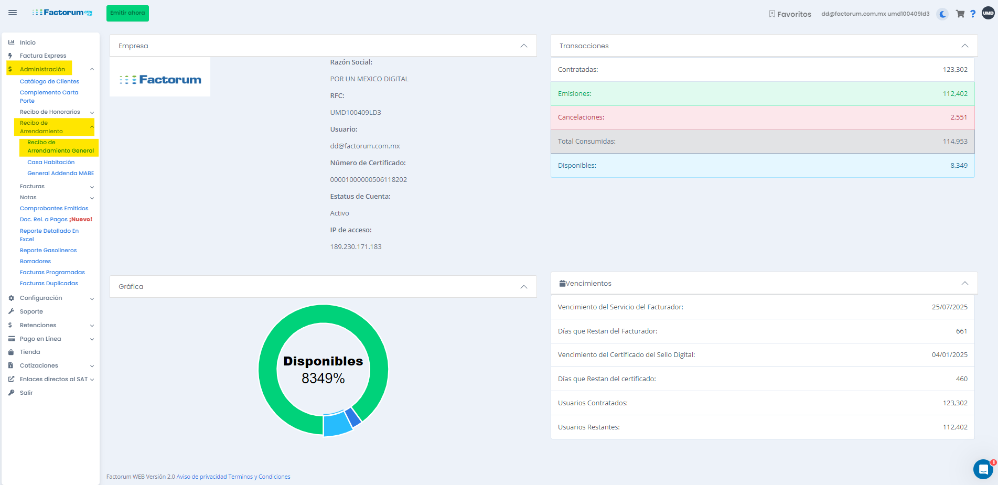Open Borradores link
Viewport: 998px width, 485px height.
[x=35, y=261]
